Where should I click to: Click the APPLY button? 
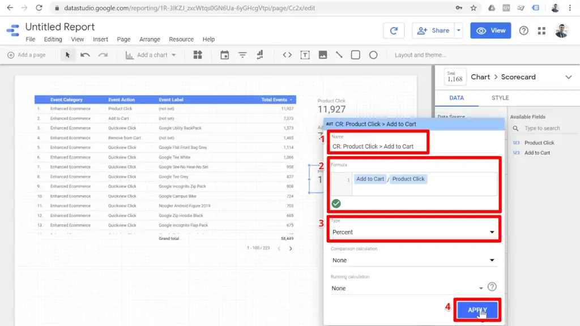click(477, 310)
